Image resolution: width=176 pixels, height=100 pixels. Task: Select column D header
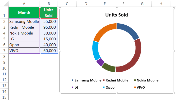click(x=86, y=4)
